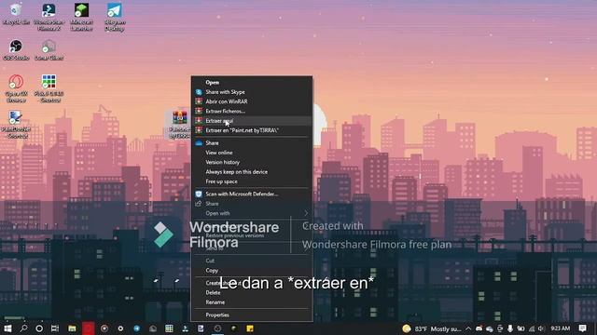This screenshot has height=335, width=597.
Task: Select the OneDrive Share entry with cloud icon
Action: pyautogui.click(x=252, y=143)
